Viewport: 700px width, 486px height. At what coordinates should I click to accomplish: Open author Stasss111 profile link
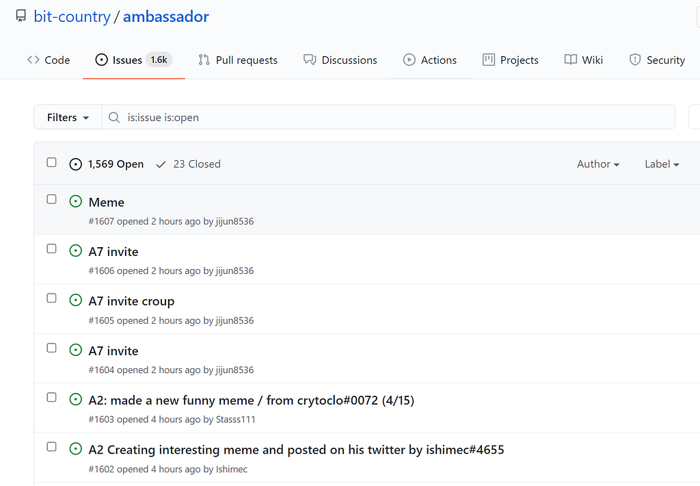point(236,420)
